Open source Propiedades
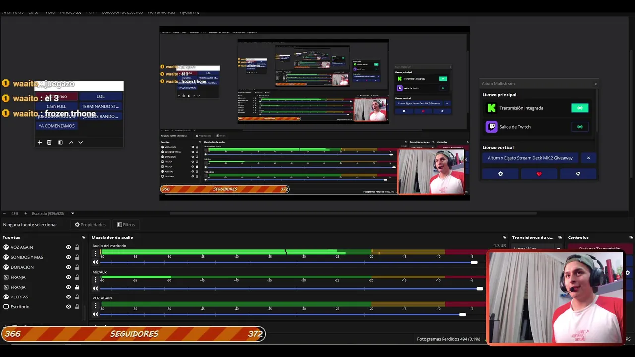This screenshot has height=357, width=635. click(90, 225)
